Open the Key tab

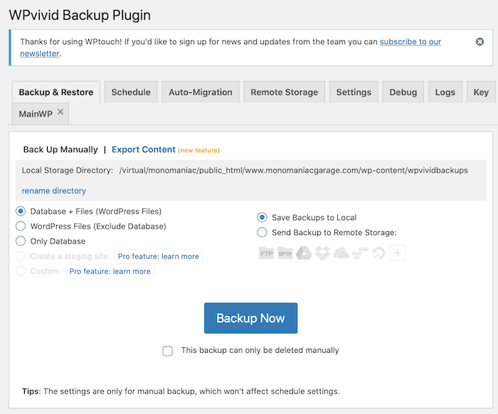[481, 92]
